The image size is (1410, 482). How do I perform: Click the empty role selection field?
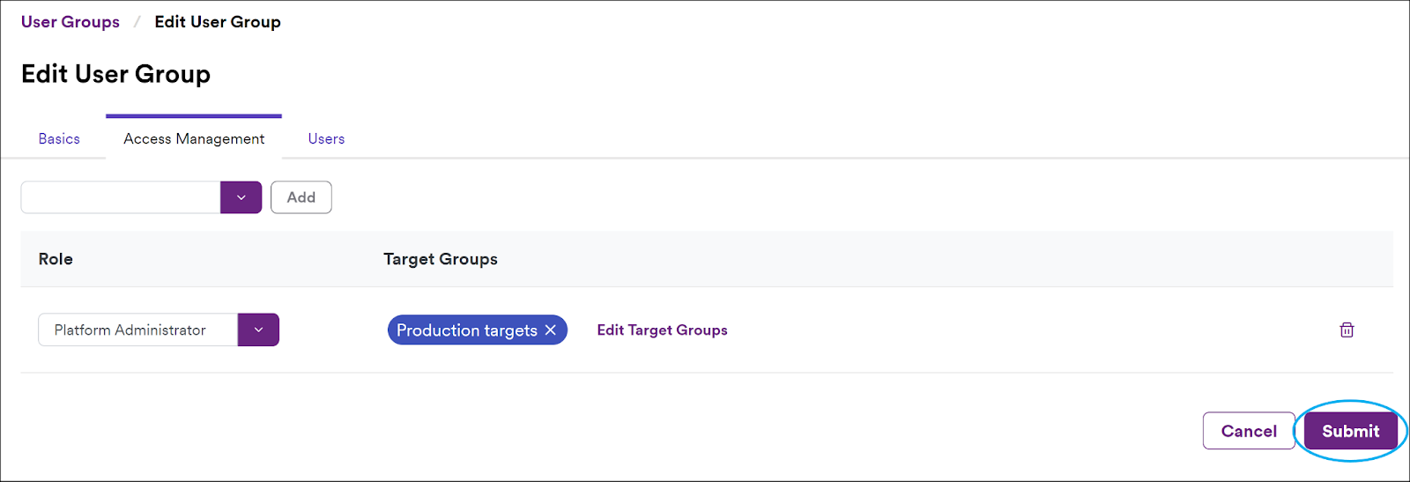121,197
